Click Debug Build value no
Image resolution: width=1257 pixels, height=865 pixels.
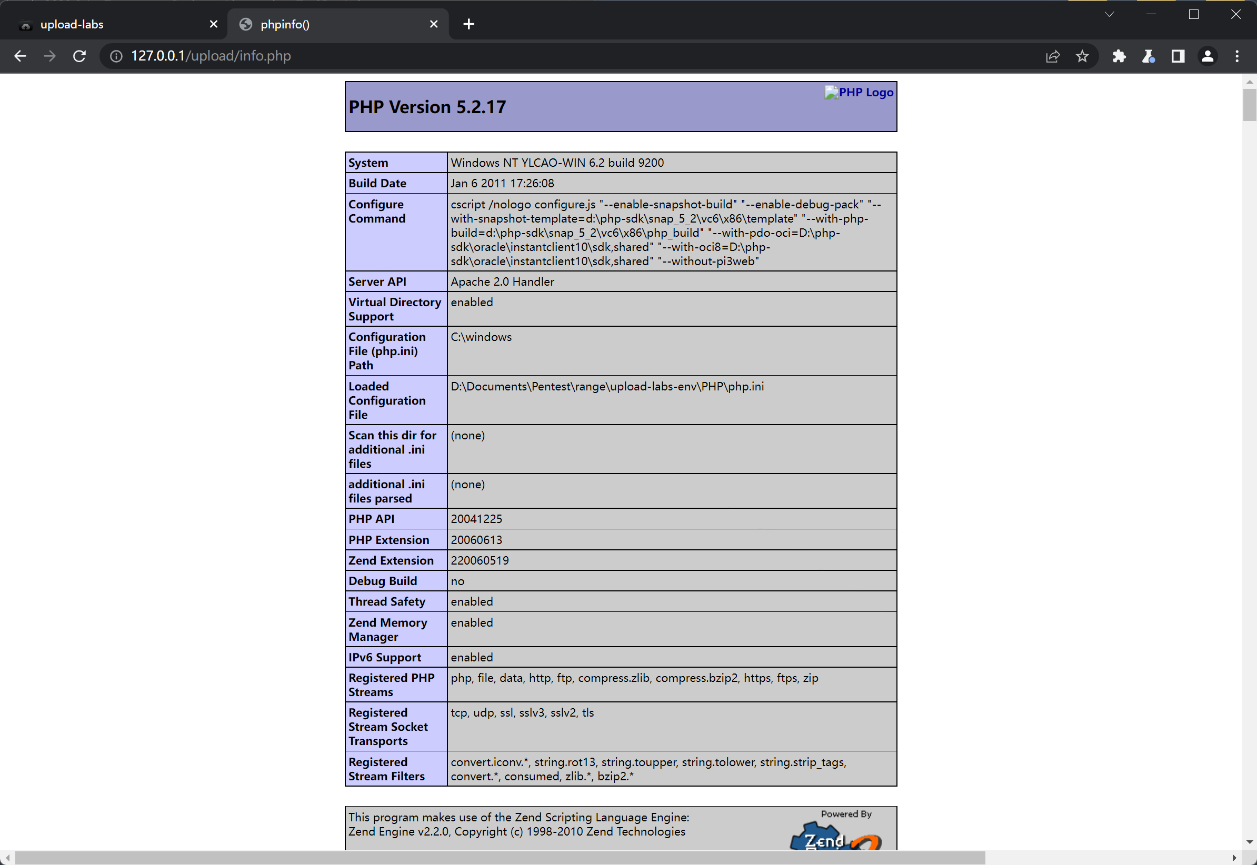(x=457, y=581)
